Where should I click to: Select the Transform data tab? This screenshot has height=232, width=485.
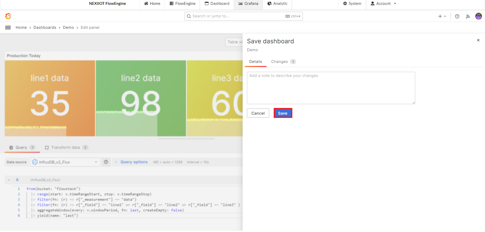[66, 147]
